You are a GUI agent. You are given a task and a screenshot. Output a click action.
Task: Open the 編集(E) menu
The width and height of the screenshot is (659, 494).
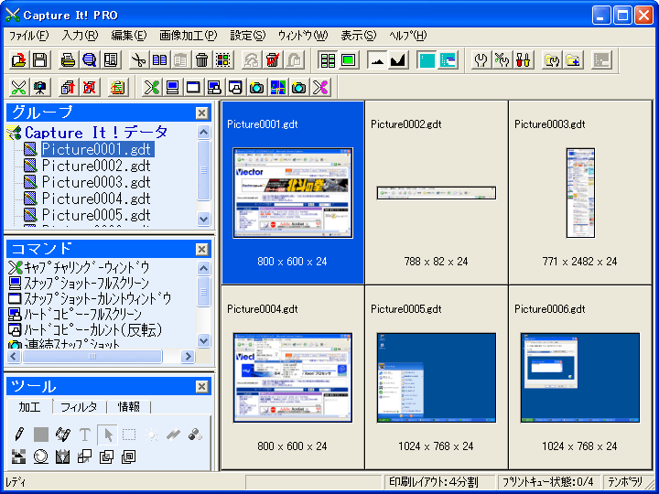point(129,36)
